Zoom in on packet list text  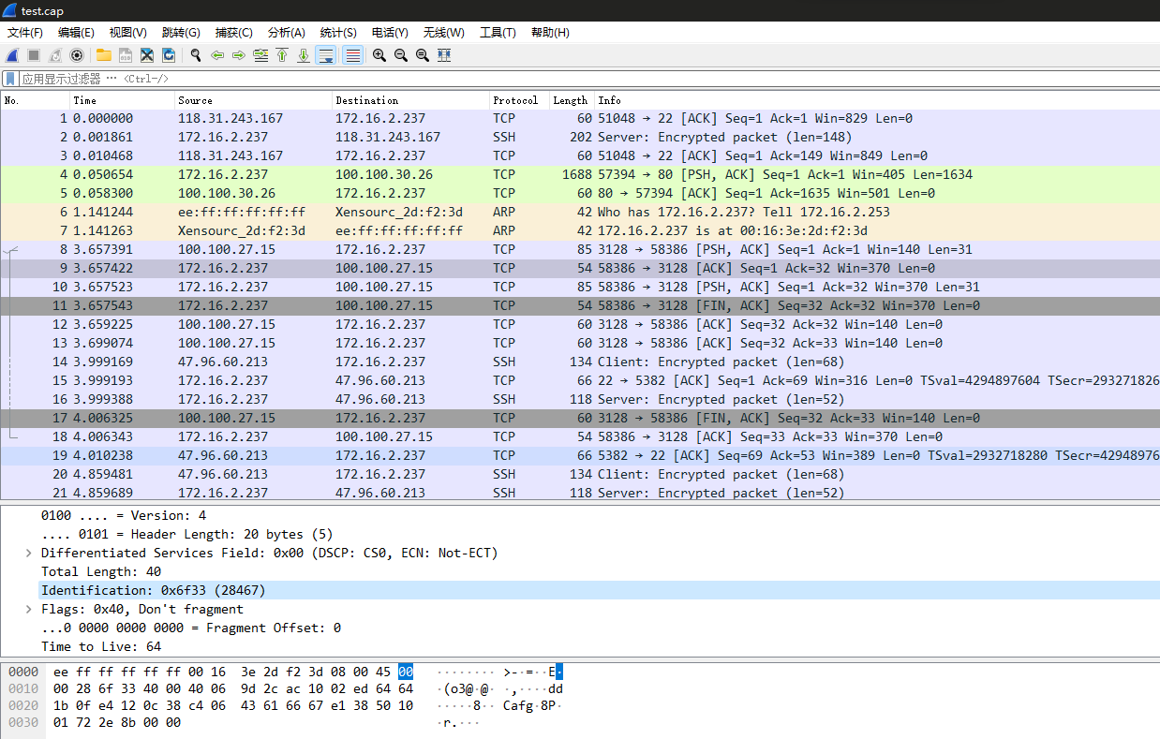click(379, 55)
